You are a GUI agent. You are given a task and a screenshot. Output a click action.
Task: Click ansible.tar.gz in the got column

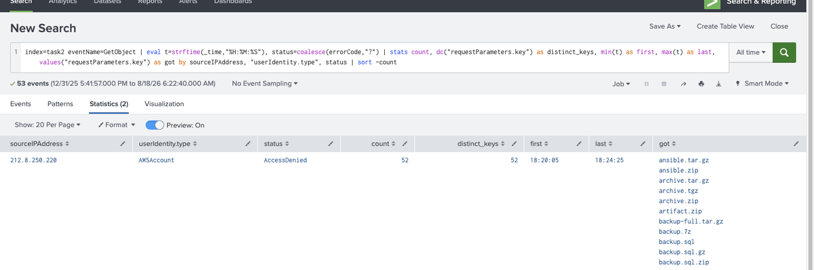[684, 160]
